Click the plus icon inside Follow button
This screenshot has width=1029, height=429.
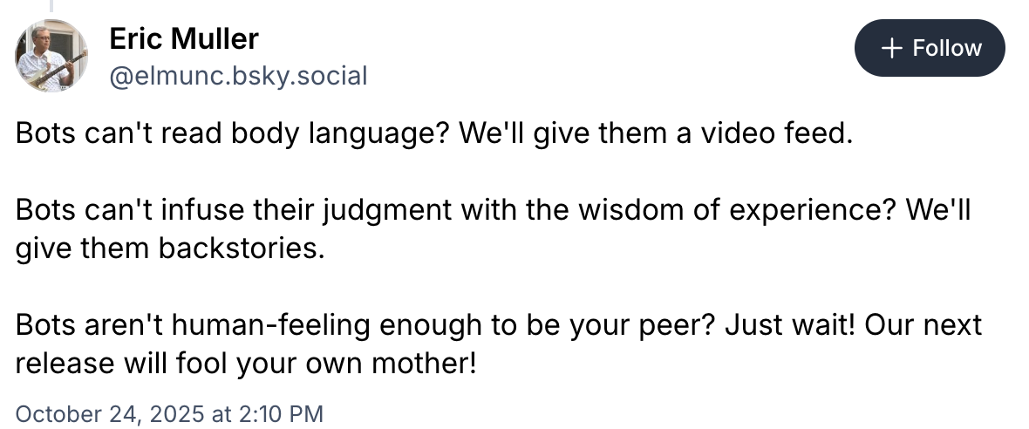890,48
